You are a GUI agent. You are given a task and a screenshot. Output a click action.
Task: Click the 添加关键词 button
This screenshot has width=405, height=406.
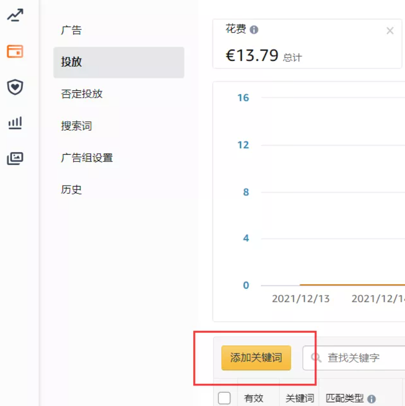256,358
